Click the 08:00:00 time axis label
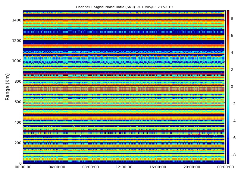 (91, 167)
